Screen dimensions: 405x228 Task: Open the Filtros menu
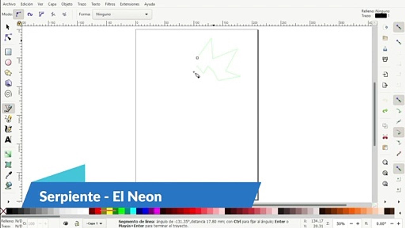(110, 4)
